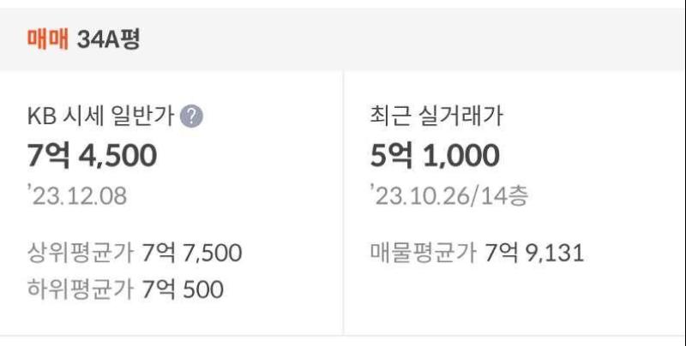Click the 7억 500 lower average value
Image resolution: width=686 pixels, height=346 pixels.
[x=183, y=289]
